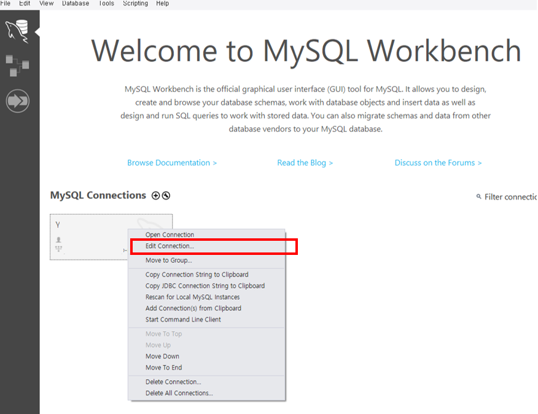The height and width of the screenshot is (414, 538).
Task: Choose Add Connection(s) from Clipboard
Action: coord(206,308)
